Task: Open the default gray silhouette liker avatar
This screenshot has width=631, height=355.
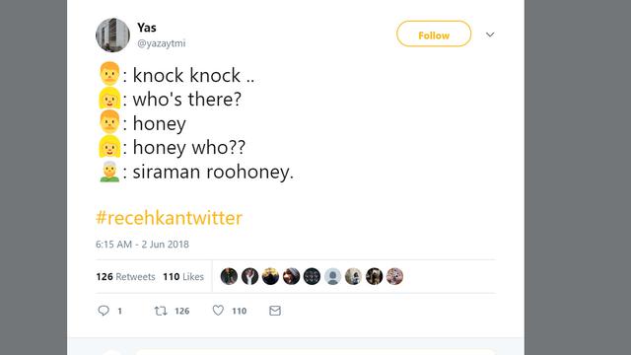Action: tap(333, 276)
